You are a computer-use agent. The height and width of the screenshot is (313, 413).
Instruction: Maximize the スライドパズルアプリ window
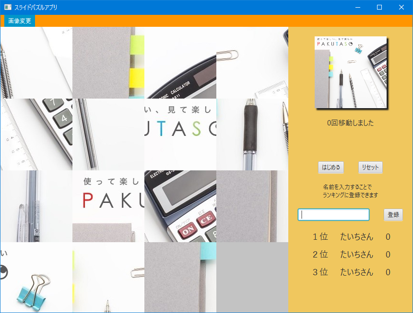pyautogui.click(x=379, y=7)
